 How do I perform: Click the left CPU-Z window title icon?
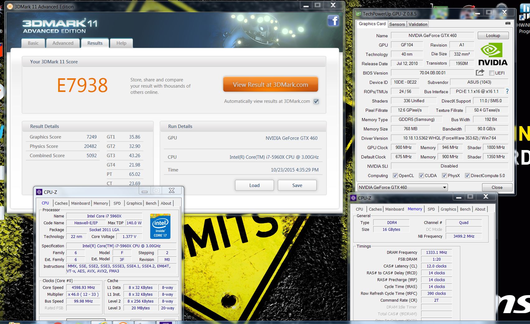coord(39,192)
